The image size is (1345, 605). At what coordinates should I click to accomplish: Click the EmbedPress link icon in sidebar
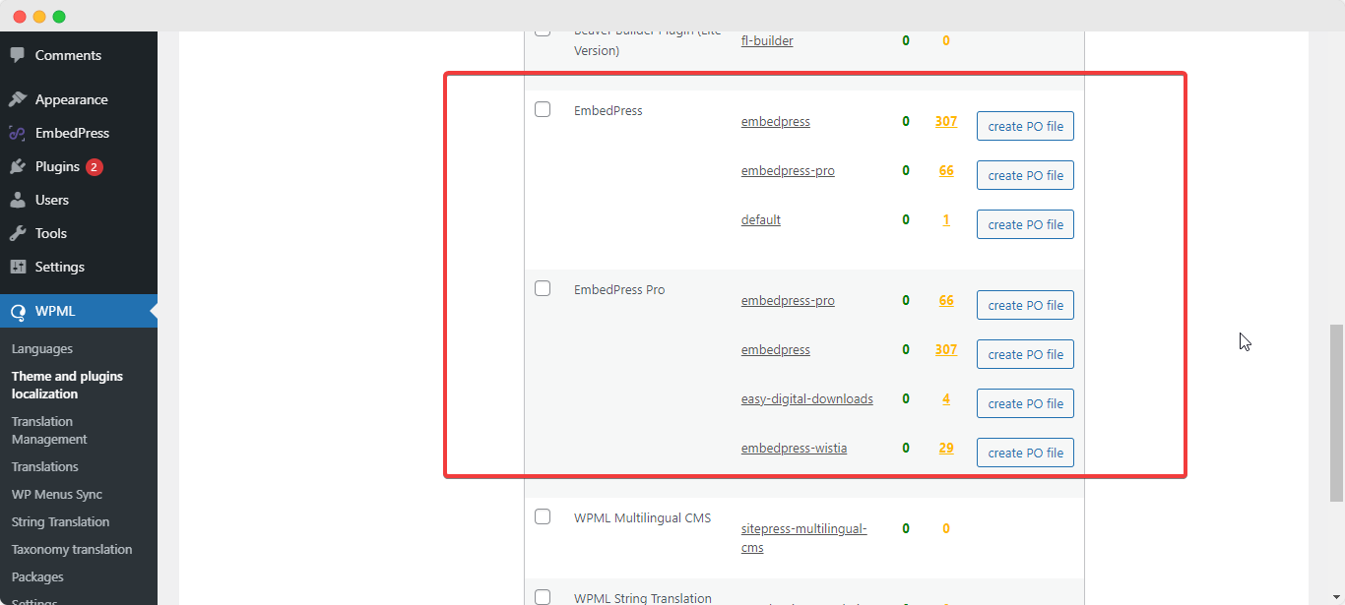click(17, 133)
